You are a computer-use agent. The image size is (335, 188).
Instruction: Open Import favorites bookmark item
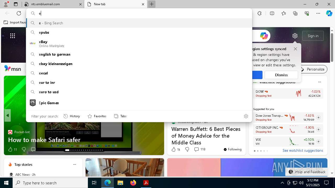15,22
